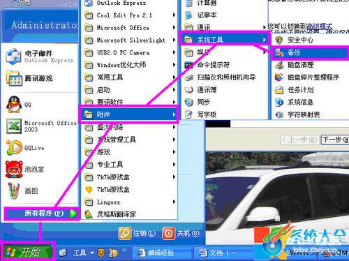Open 记事本 Notepad icon
This screenshot has height=261, width=349.
[188, 15]
